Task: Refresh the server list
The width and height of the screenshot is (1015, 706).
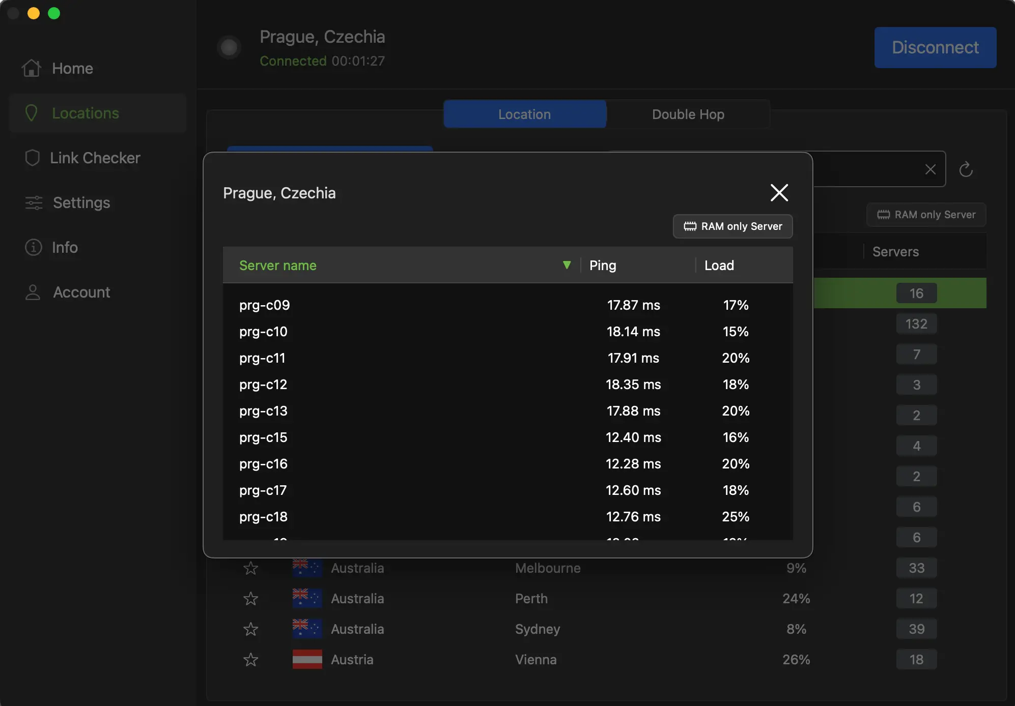Action: 965,169
